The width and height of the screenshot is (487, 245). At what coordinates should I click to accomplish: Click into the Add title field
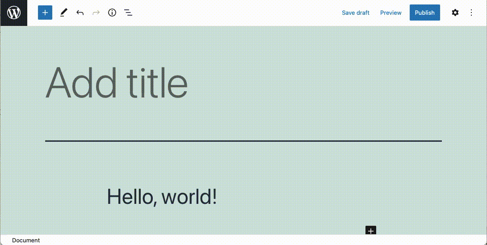117,83
